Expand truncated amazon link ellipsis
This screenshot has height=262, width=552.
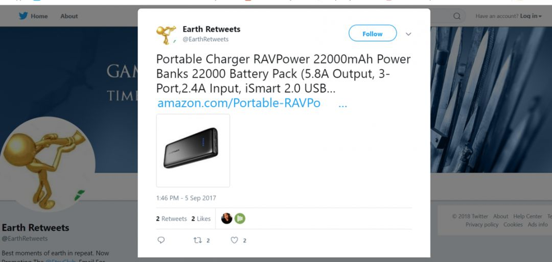click(342, 103)
